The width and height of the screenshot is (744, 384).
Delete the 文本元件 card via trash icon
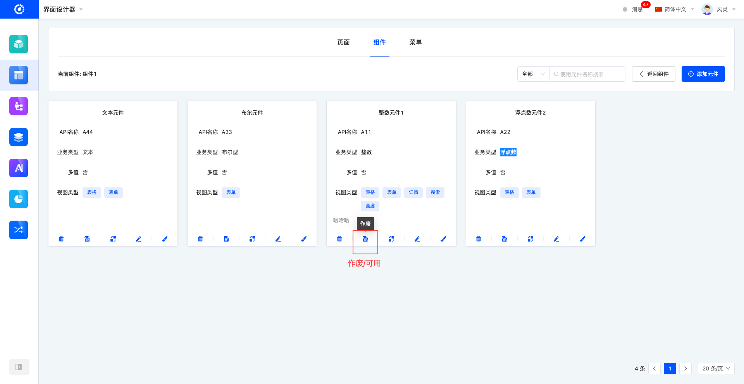coord(61,239)
